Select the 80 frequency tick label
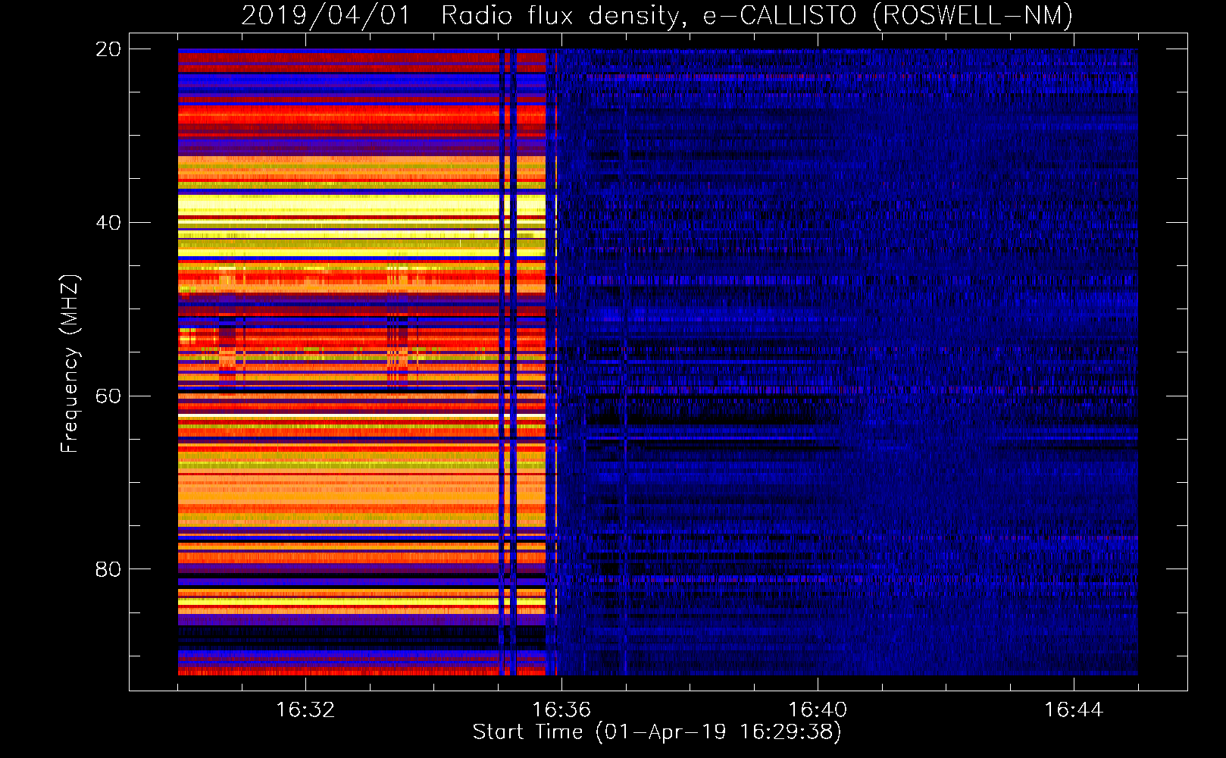 (108, 568)
